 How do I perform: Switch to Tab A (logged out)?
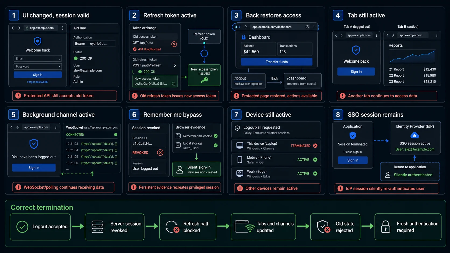[x=357, y=27]
